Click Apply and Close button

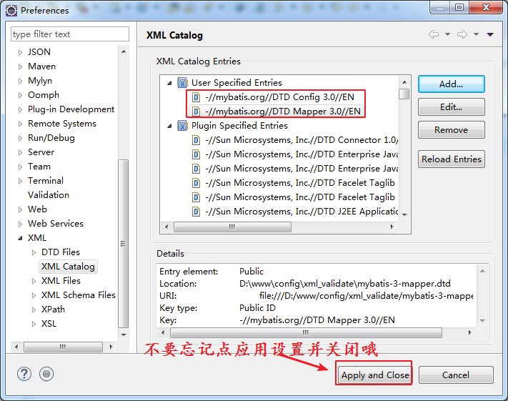(374, 375)
